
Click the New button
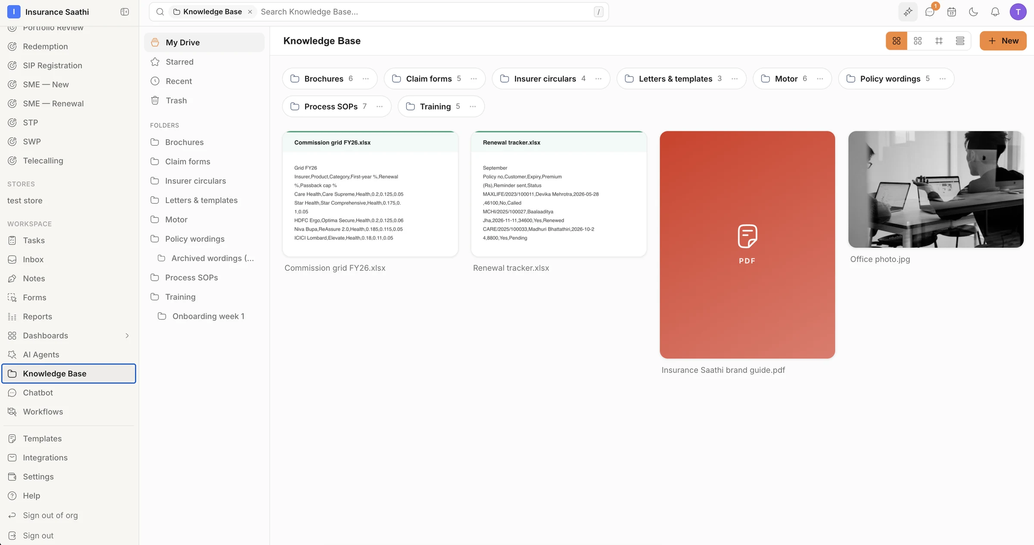[x=1003, y=41]
